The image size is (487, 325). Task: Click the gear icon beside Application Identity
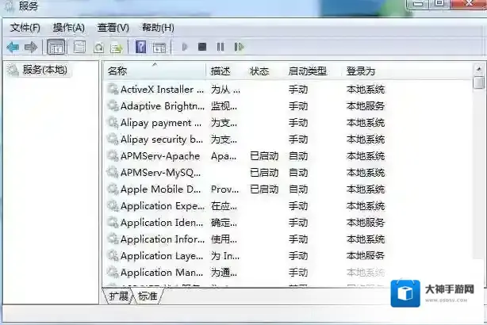click(x=113, y=222)
